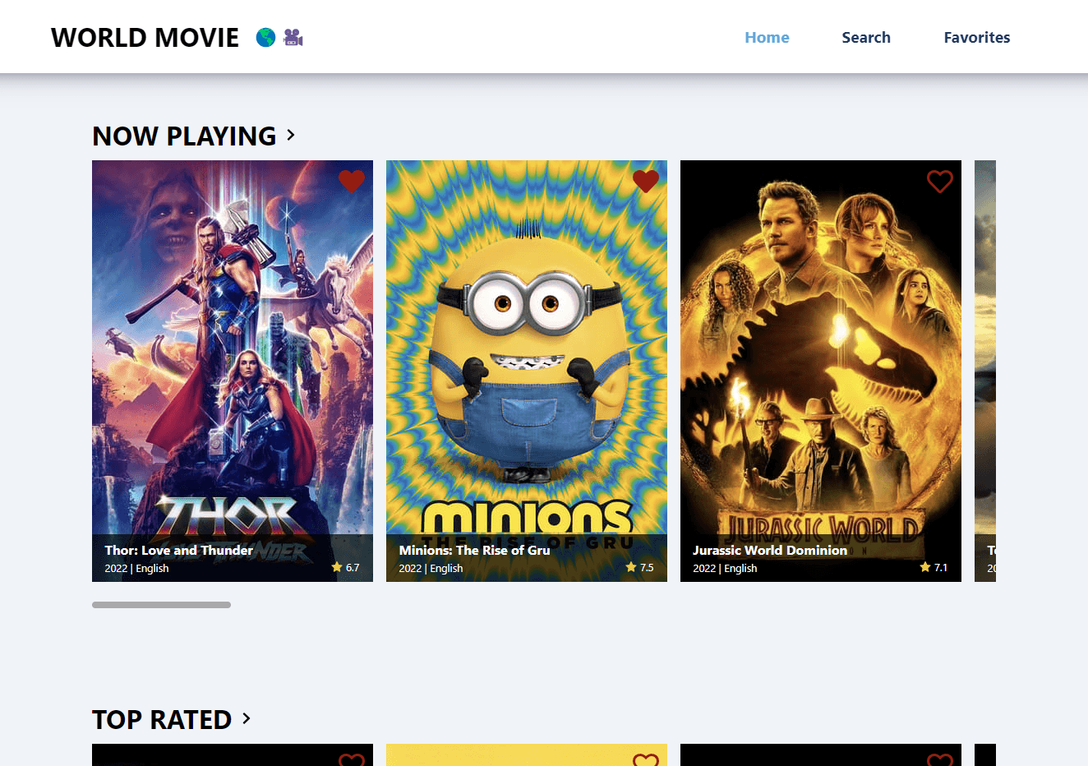
Task: Expand TOP RATED using the chevron arrow
Action: click(x=246, y=718)
